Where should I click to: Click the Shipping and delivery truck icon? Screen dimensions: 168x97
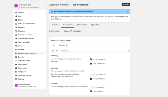16,38
